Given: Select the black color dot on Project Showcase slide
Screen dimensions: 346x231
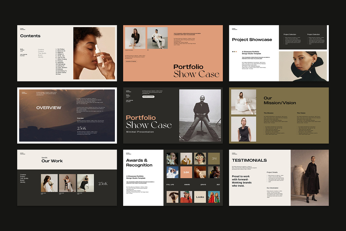Looking at the screenshot, I should (233, 52).
